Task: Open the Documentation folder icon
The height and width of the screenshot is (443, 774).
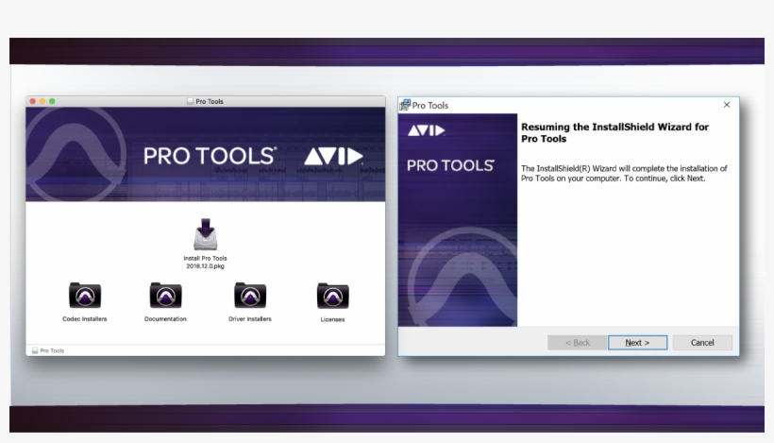Action: pyautogui.click(x=165, y=296)
